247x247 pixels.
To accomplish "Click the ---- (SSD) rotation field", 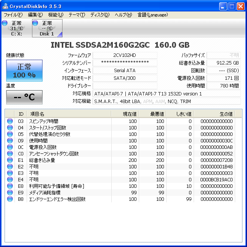I will (x=224, y=71).
